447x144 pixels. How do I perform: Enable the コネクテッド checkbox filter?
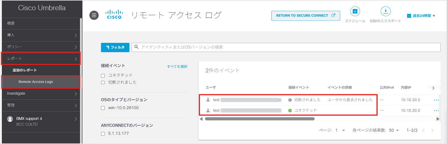pos(103,75)
